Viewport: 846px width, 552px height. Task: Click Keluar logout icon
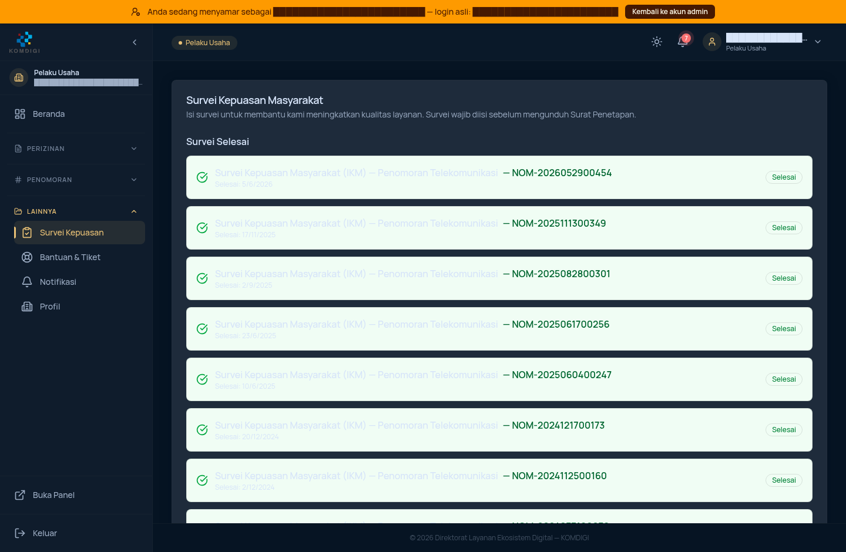20,533
